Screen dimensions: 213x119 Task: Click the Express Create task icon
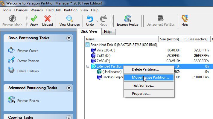point(11,50)
